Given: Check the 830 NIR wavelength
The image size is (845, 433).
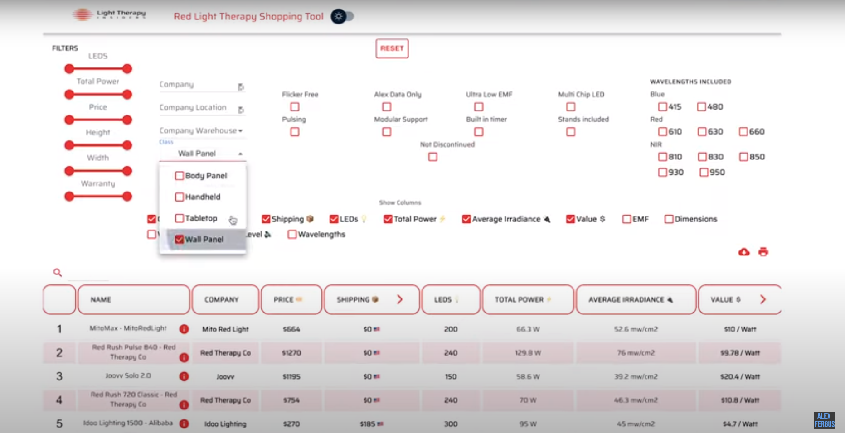Looking at the screenshot, I should point(703,157).
